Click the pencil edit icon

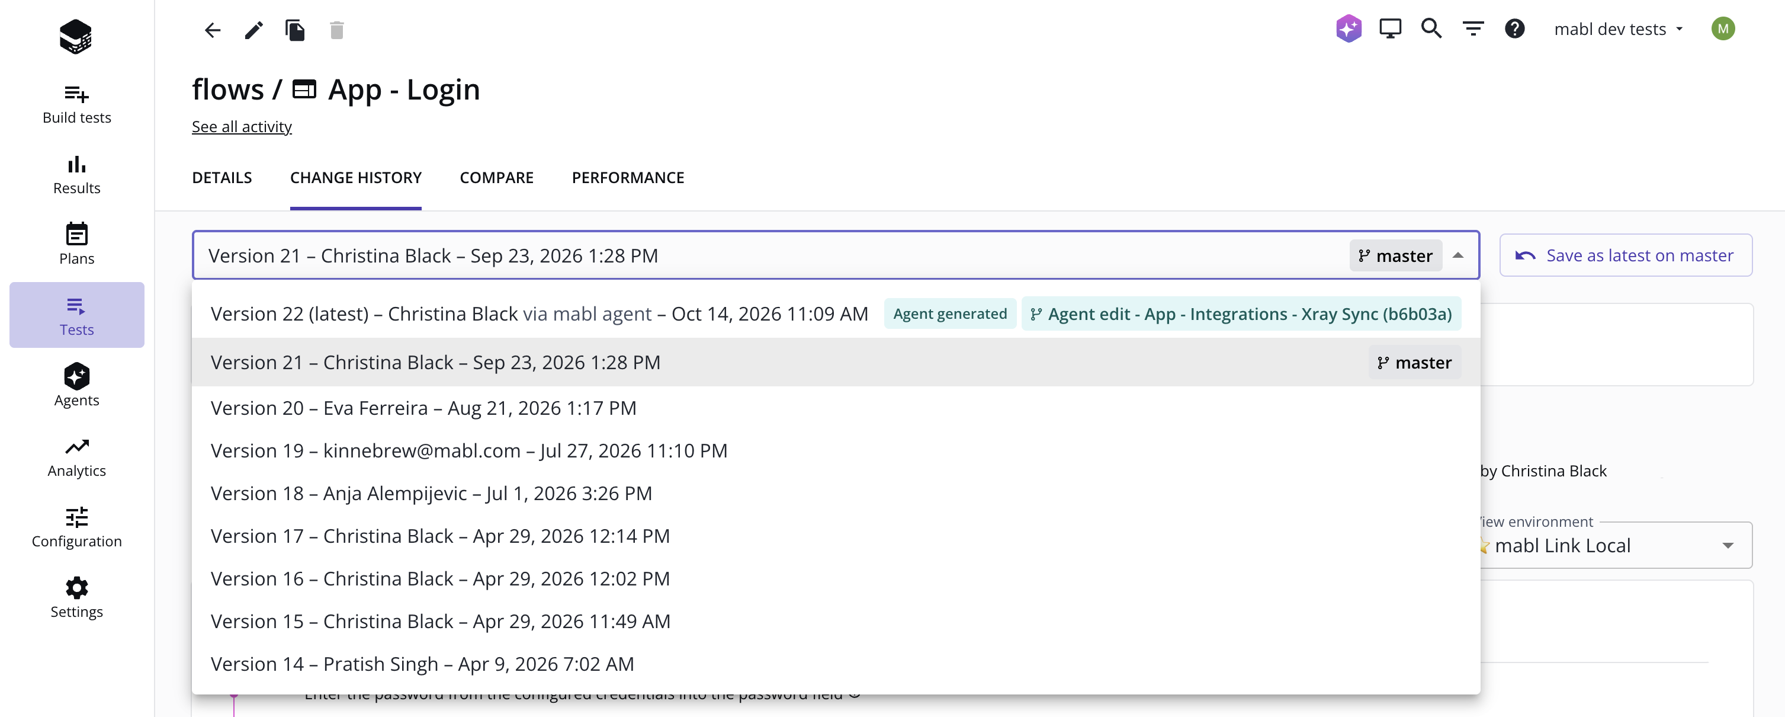click(253, 30)
